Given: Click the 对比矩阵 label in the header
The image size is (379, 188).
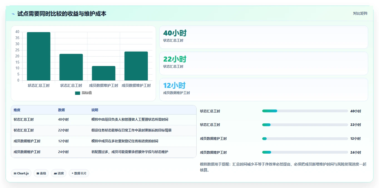Looking at the screenshot, I should pyautogui.click(x=360, y=13).
